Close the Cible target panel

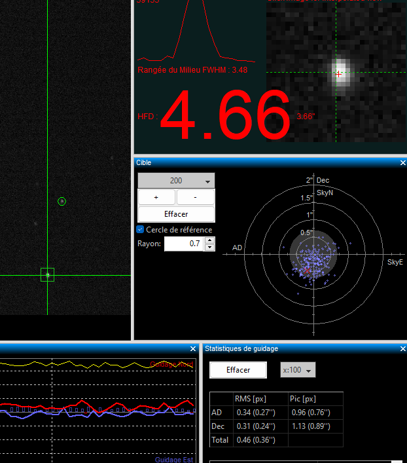(402, 162)
